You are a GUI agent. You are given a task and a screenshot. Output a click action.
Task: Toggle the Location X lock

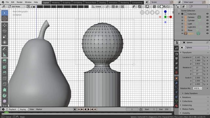coord(204,57)
